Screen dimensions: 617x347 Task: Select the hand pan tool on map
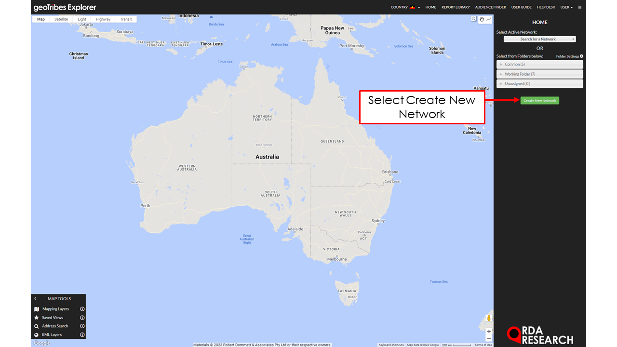pyautogui.click(x=482, y=19)
